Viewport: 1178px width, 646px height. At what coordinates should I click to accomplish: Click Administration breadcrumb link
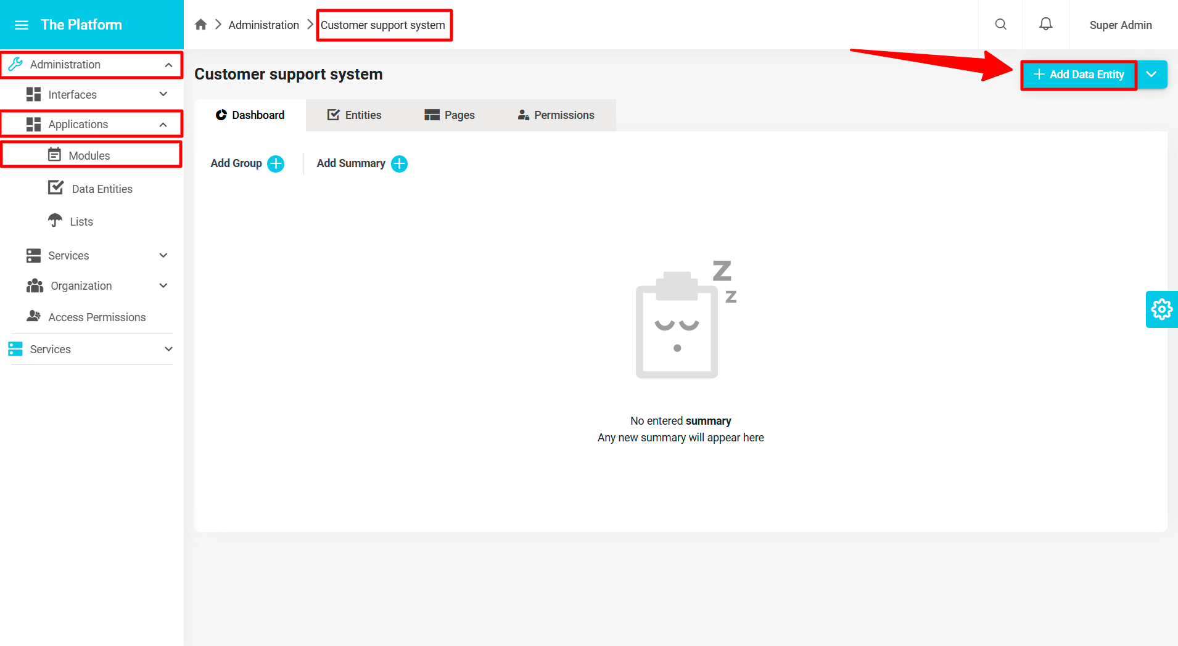(263, 25)
